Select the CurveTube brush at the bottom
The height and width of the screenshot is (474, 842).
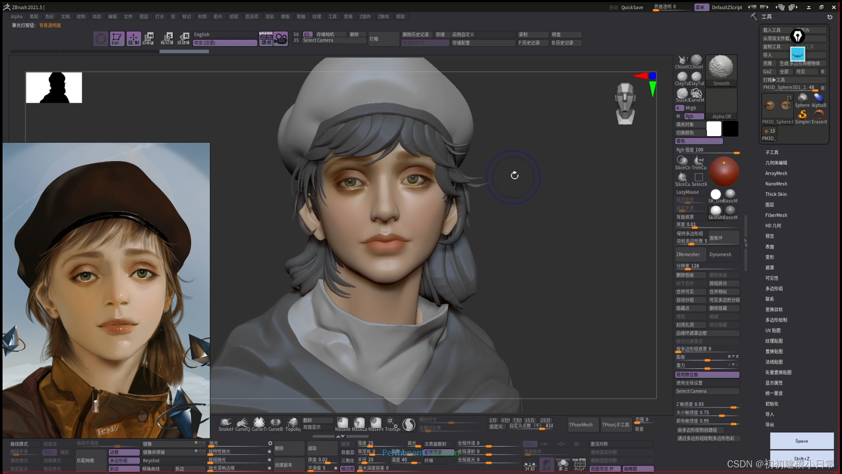pos(259,424)
